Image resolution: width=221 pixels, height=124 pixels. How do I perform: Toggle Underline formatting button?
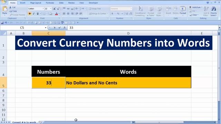[38, 14]
